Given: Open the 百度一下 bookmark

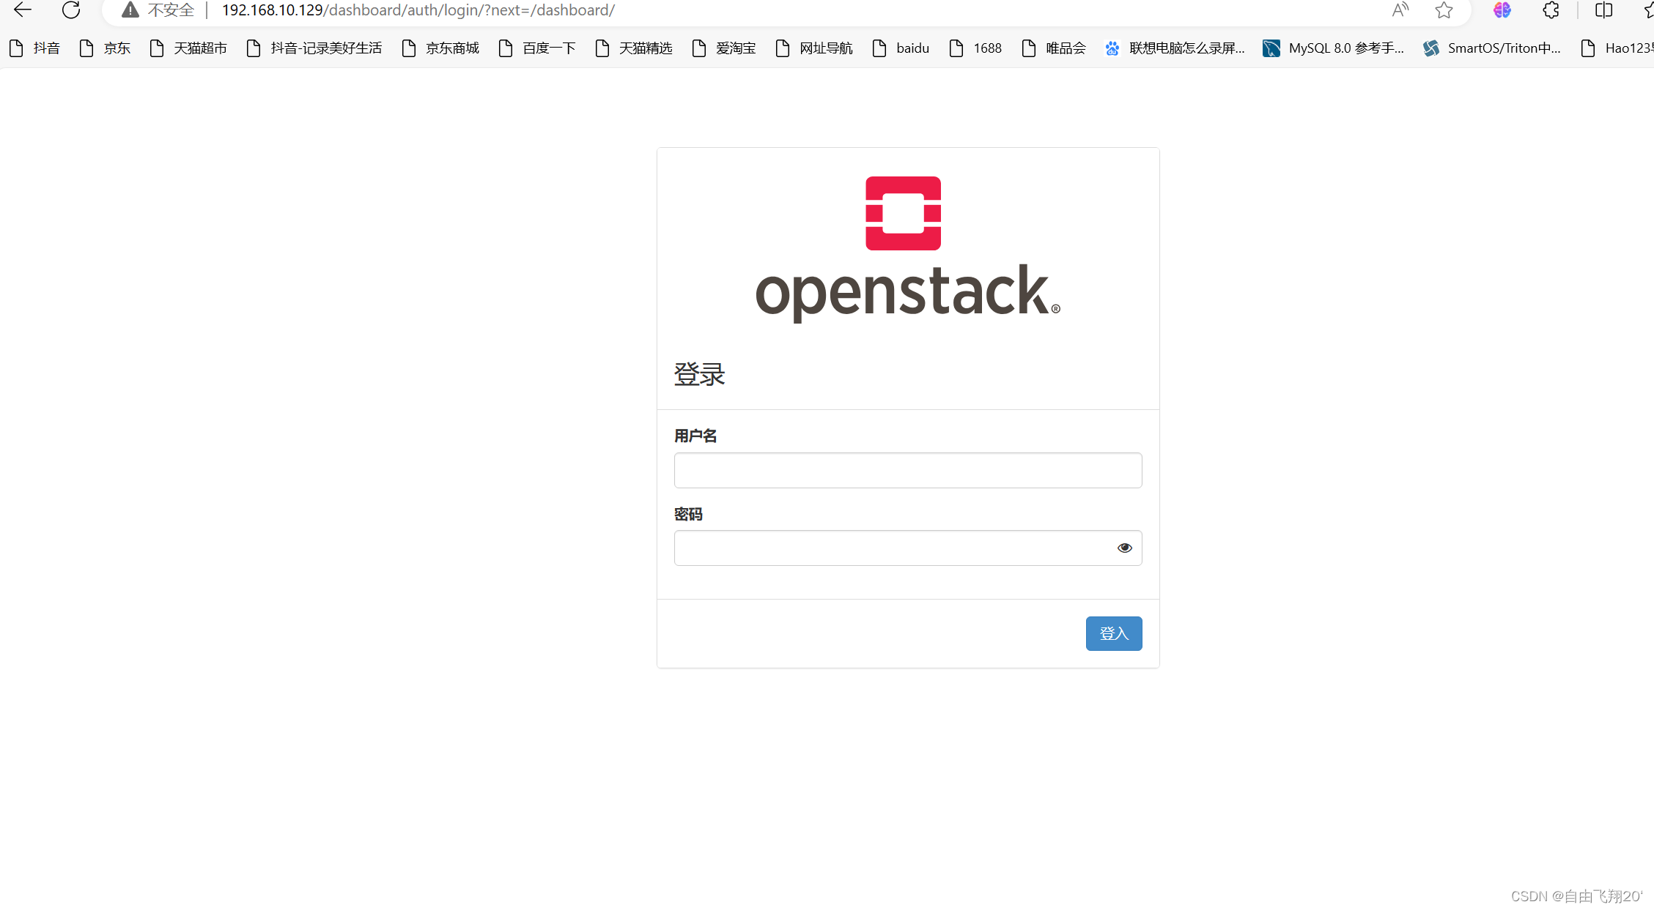Looking at the screenshot, I should (547, 48).
